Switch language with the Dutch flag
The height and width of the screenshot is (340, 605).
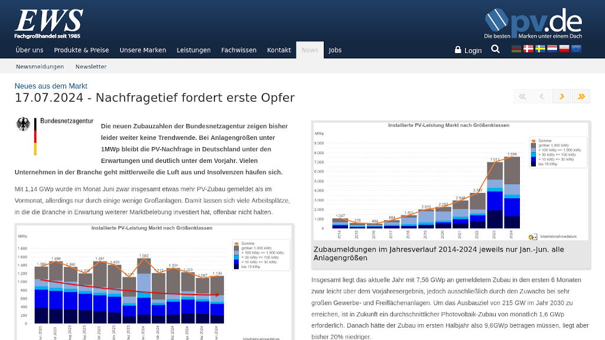[552, 49]
